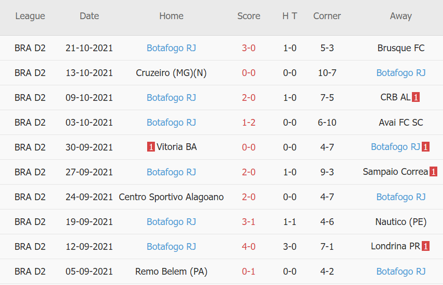443x285 pixels.
Task: Open home team Botafogo RJ in 21-10-2021 match
Action: (x=171, y=48)
